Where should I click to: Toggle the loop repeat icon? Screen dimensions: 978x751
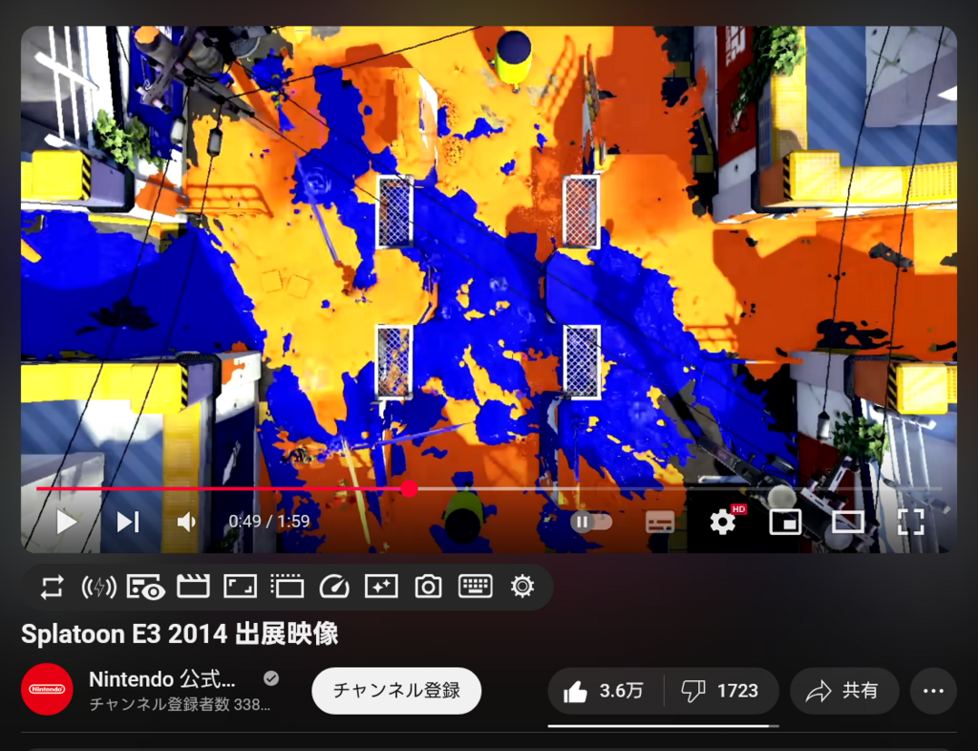52,587
